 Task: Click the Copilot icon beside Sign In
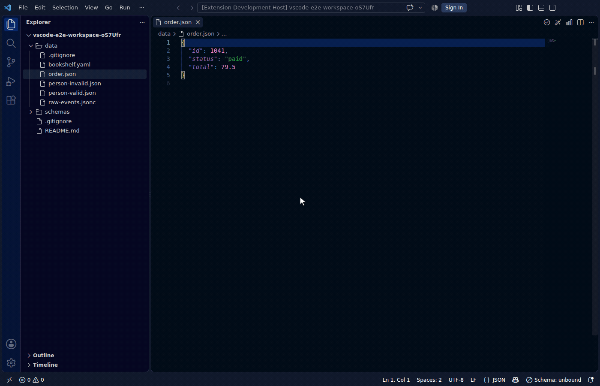point(434,8)
